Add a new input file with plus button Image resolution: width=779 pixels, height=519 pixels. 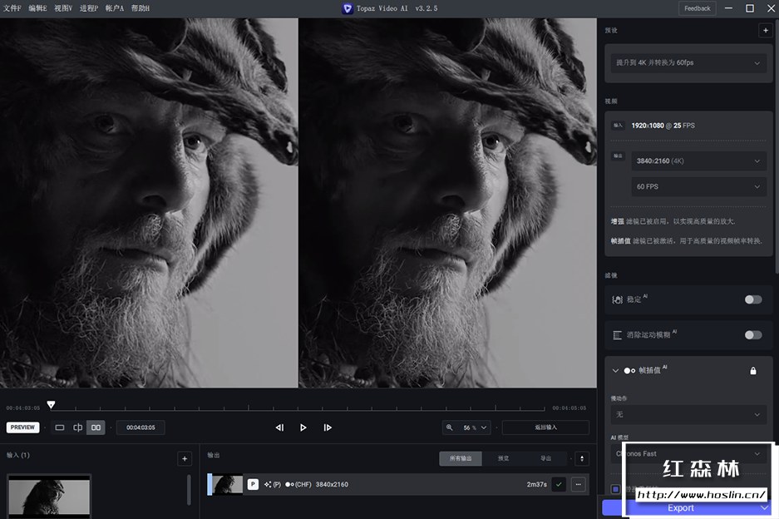click(x=184, y=458)
